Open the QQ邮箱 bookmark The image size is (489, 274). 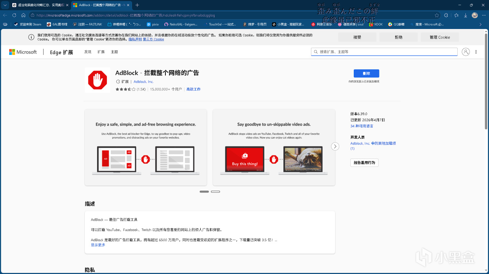pos(397,24)
